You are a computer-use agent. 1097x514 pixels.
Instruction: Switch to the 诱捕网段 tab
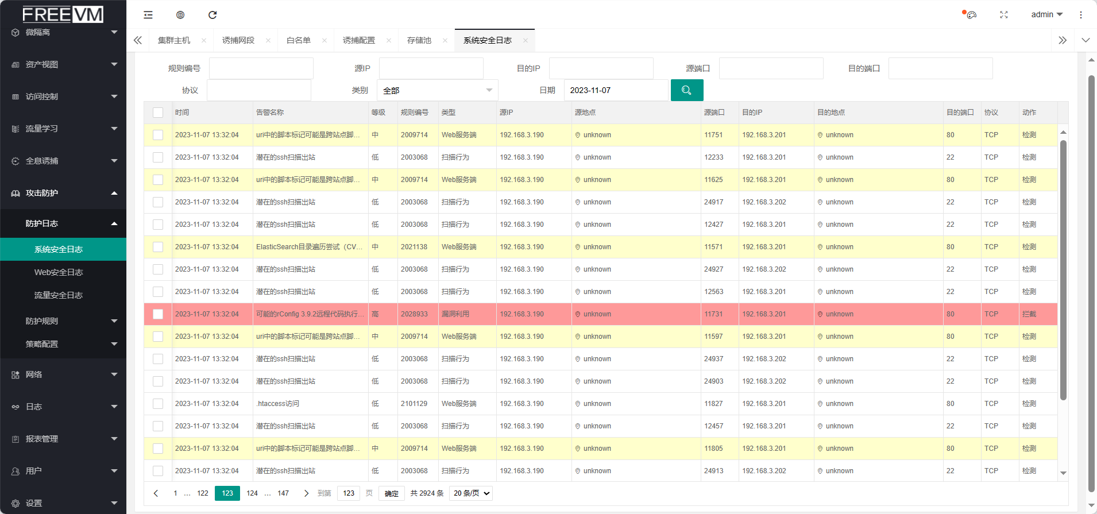(x=238, y=40)
